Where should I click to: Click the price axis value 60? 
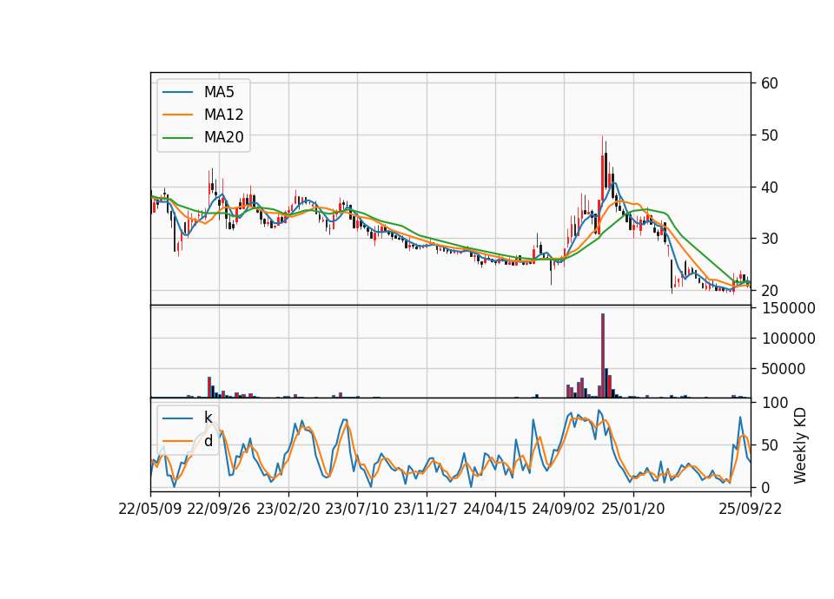point(770,83)
